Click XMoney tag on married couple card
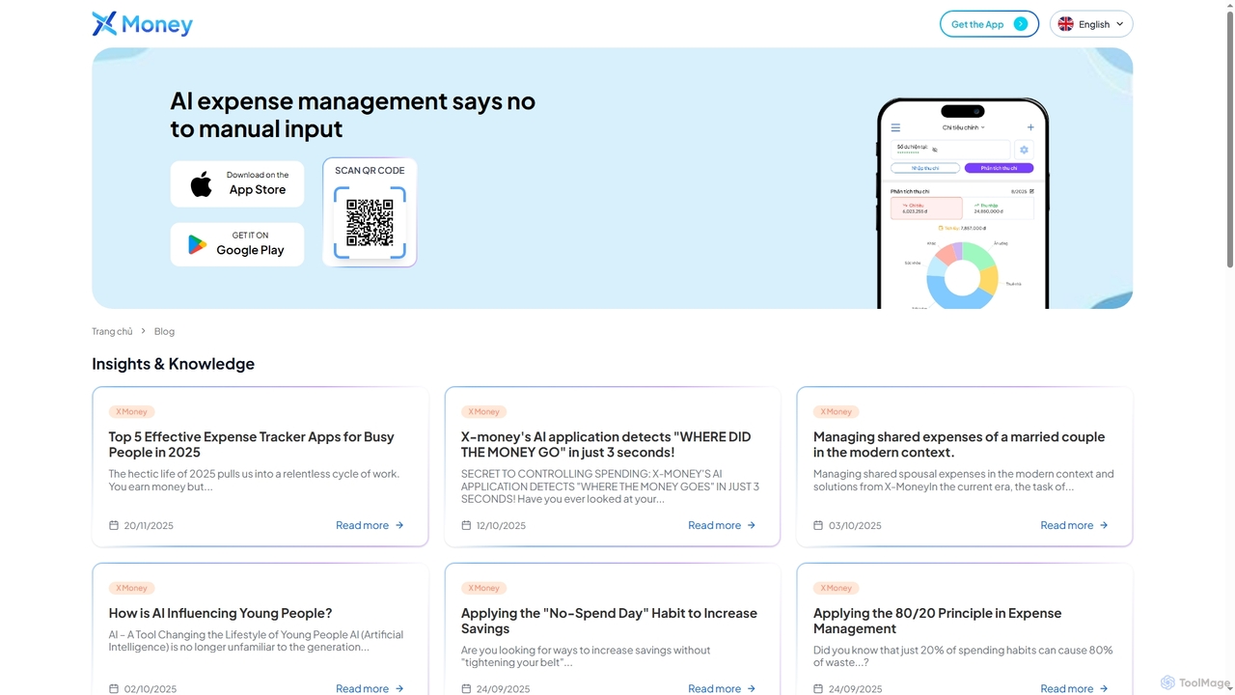The image size is (1235, 695). coord(836,411)
